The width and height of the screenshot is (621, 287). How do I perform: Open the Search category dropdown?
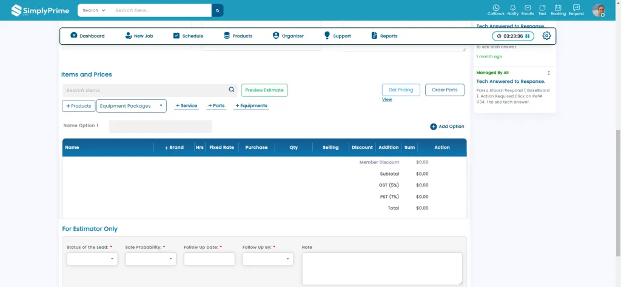tap(94, 10)
